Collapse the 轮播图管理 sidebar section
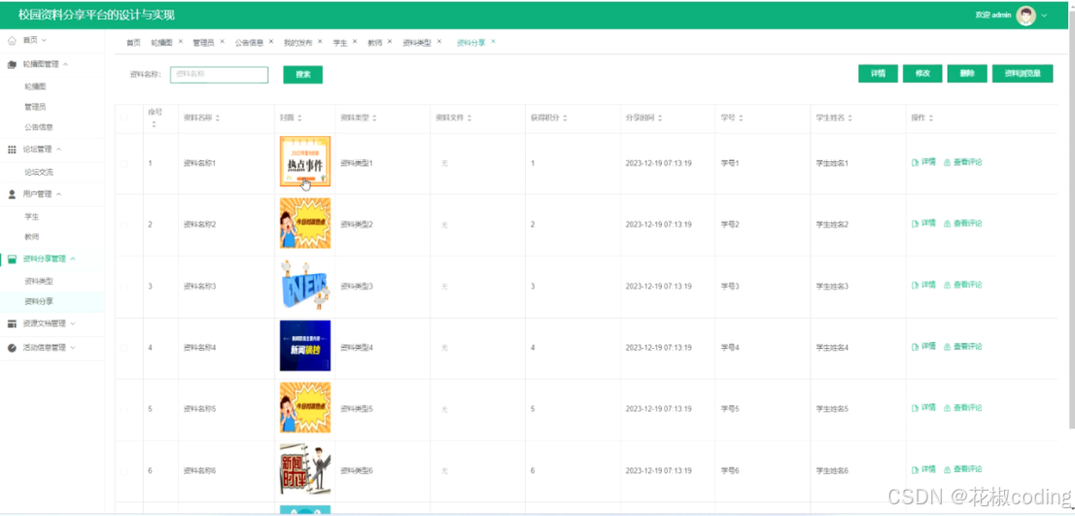Viewport: 1075px width, 516px height. click(52, 64)
